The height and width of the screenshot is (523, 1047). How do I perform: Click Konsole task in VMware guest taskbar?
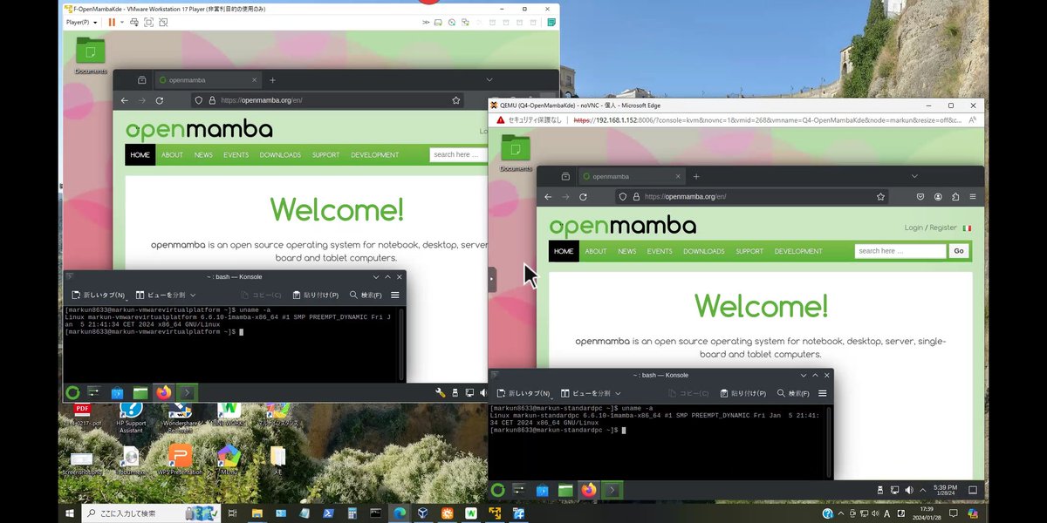[187, 392]
